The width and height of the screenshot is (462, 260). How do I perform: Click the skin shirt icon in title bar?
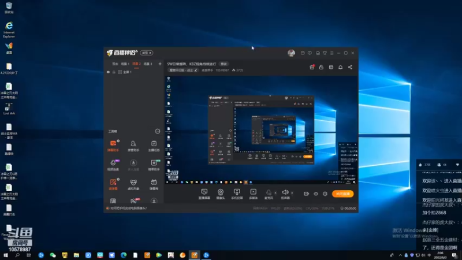(x=325, y=53)
